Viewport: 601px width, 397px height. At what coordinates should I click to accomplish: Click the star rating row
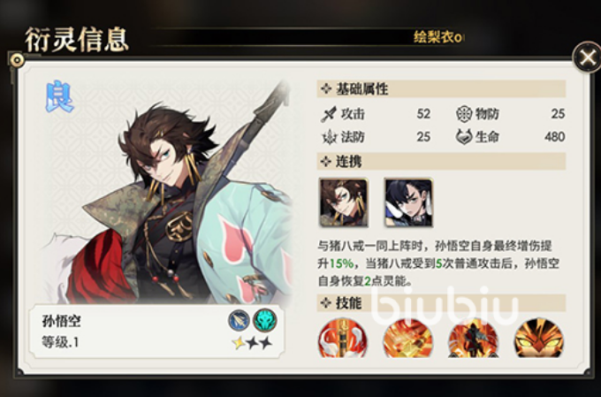(x=252, y=342)
